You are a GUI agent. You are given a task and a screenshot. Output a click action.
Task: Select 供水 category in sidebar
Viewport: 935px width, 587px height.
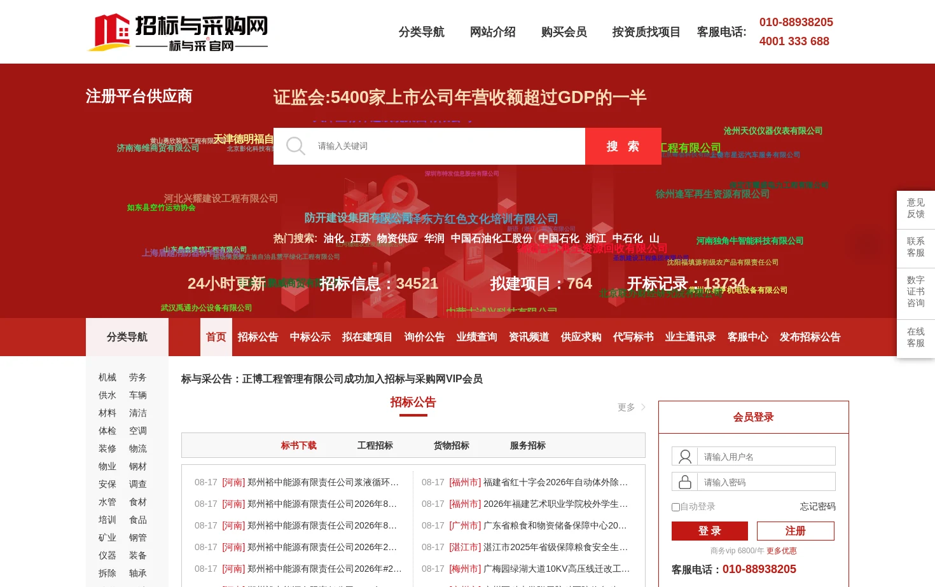point(107,396)
